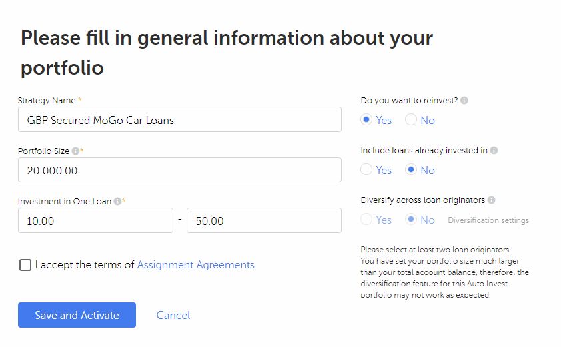Click info icon next to Investment in One Loan
561x347 pixels.
[117, 201]
